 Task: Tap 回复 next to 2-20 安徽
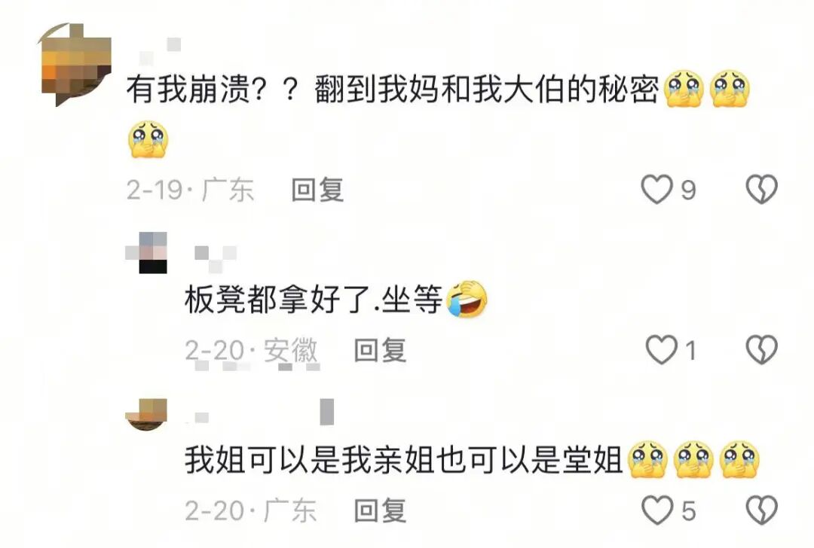coord(380,350)
